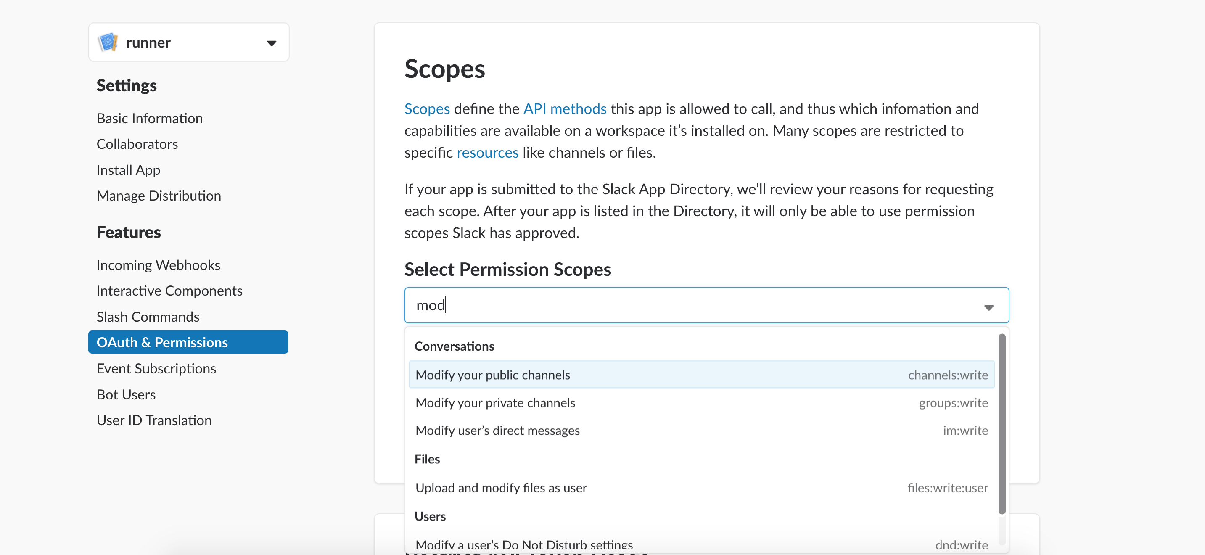Open Event Subscriptions page
The width and height of the screenshot is (1205, 555).
tap(156, 368)
